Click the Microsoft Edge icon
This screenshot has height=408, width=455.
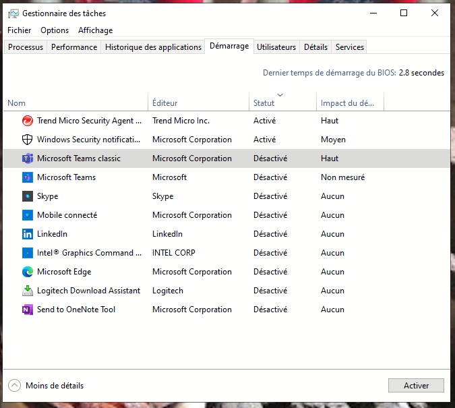coord(27,272)
